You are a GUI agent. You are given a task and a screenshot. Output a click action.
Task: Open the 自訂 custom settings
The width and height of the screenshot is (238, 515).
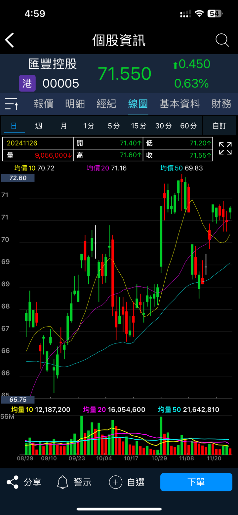tap(219, 126)
